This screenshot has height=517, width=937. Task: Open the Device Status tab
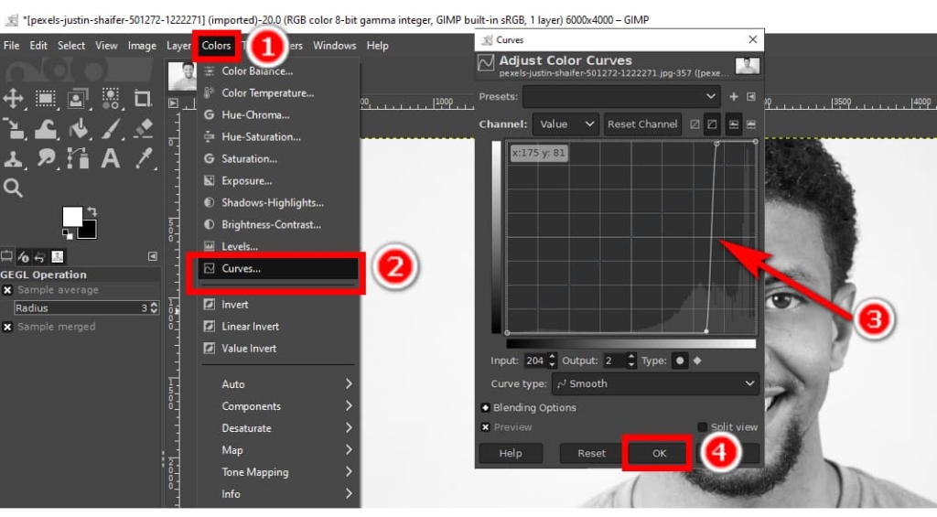(23, 257)
